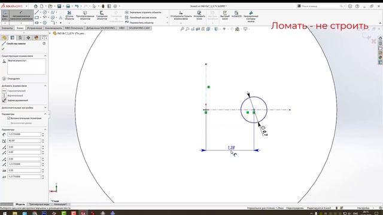
Task: Click the Delta Y value field
Action: pyautogui.click(x=24, y=177)
